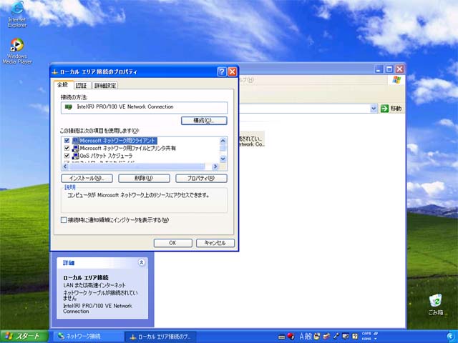Open the address bar dropdown in Network Connections
The height and width of the screenshot is (343, 458).
[x=374, y=109]
